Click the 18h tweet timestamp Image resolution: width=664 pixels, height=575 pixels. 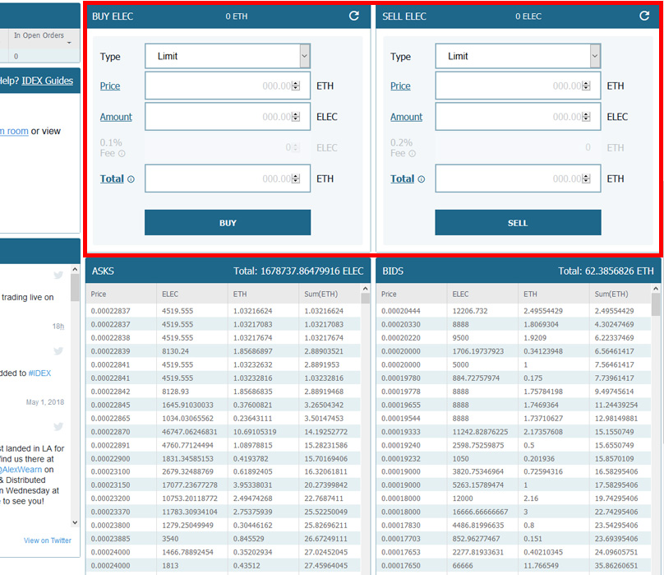click(x=58, y=327)
